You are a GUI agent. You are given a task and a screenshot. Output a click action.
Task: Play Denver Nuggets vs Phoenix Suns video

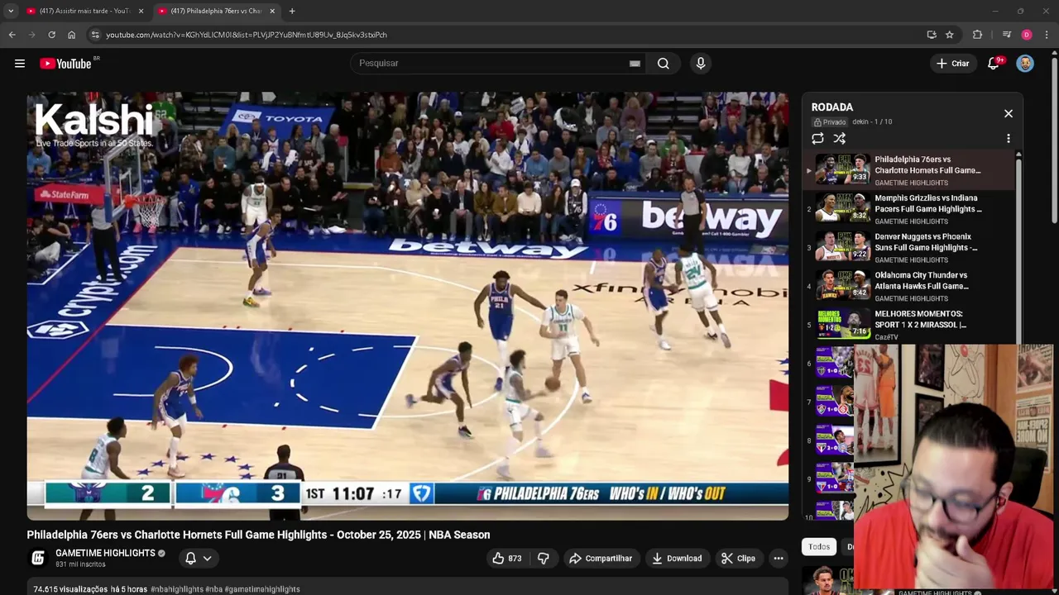pos(910,248)
